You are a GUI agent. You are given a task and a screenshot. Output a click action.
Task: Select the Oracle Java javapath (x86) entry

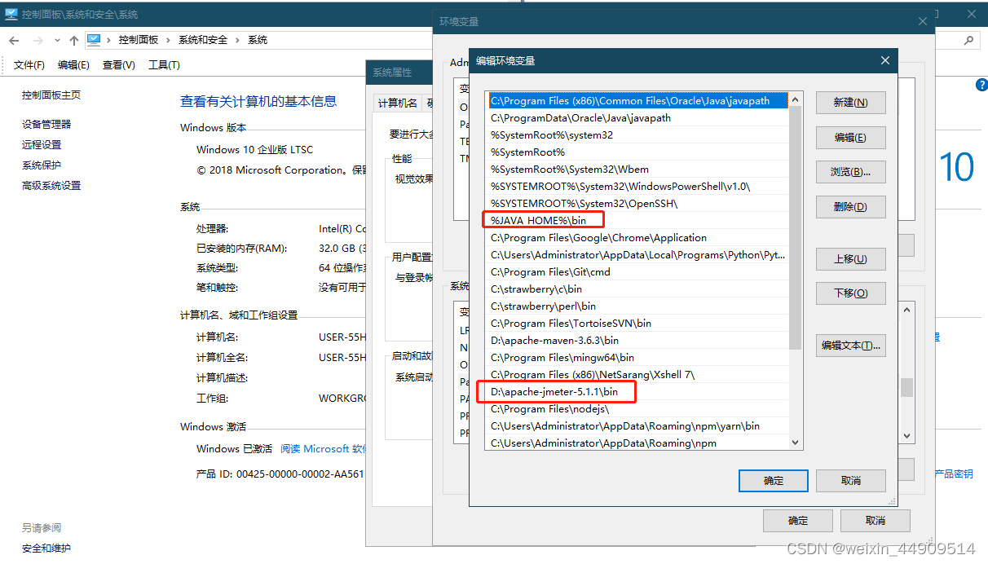point(637,101)
